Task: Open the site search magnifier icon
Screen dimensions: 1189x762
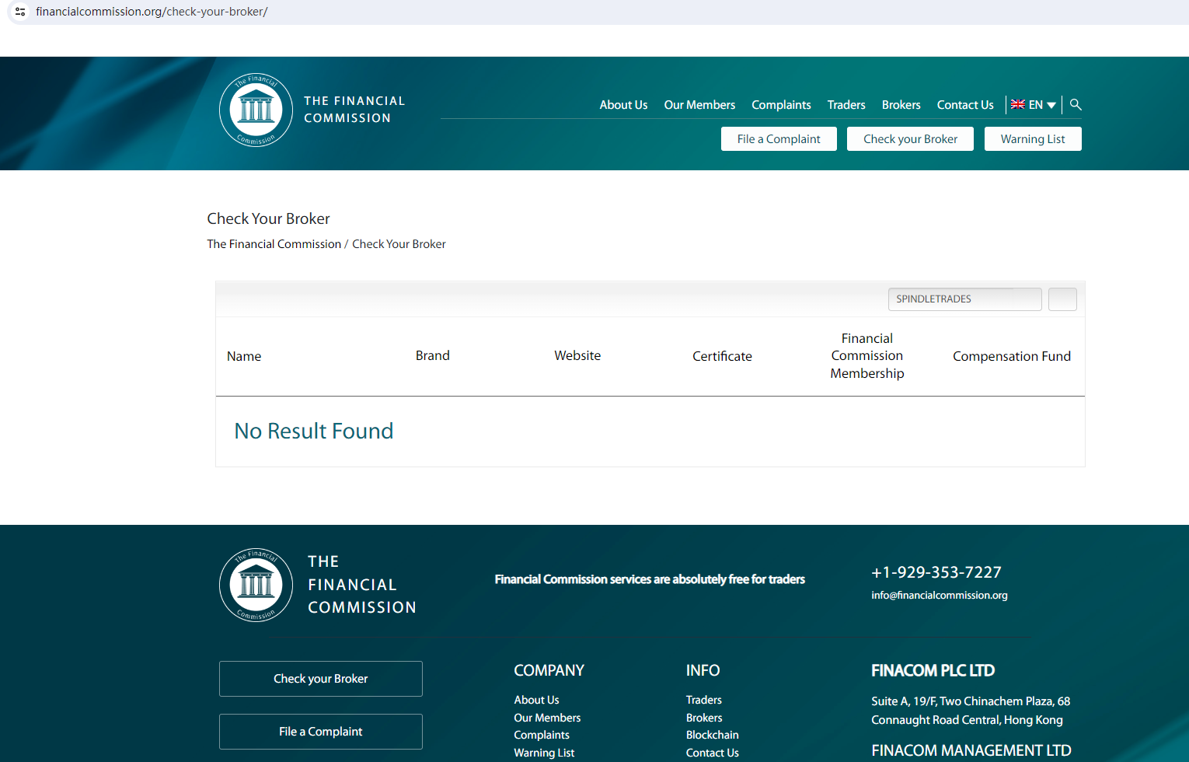Action: 1076,104
